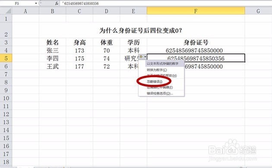Click the 姓名 header cell
Viewport: 272px width, 168px height.
(52, 42)
